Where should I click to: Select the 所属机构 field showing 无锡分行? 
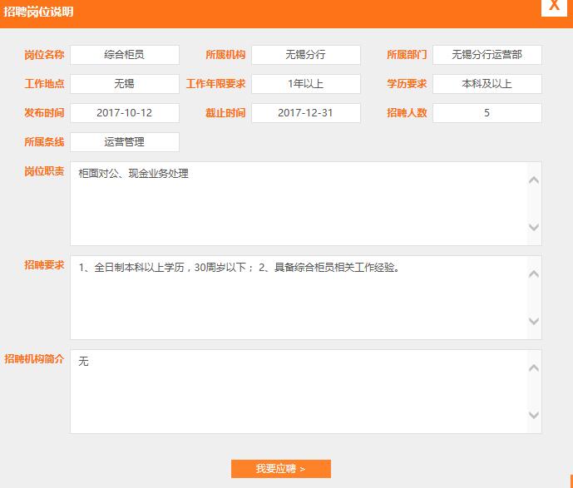305,55
